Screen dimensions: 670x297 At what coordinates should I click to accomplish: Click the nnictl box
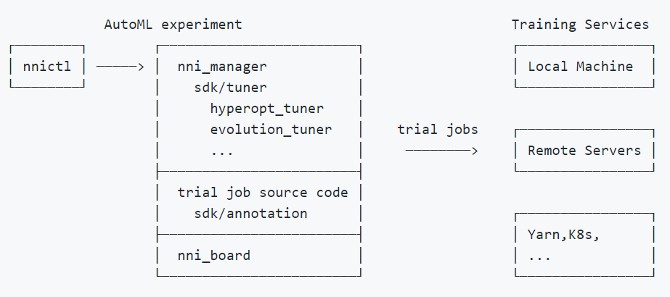[47, 67]
